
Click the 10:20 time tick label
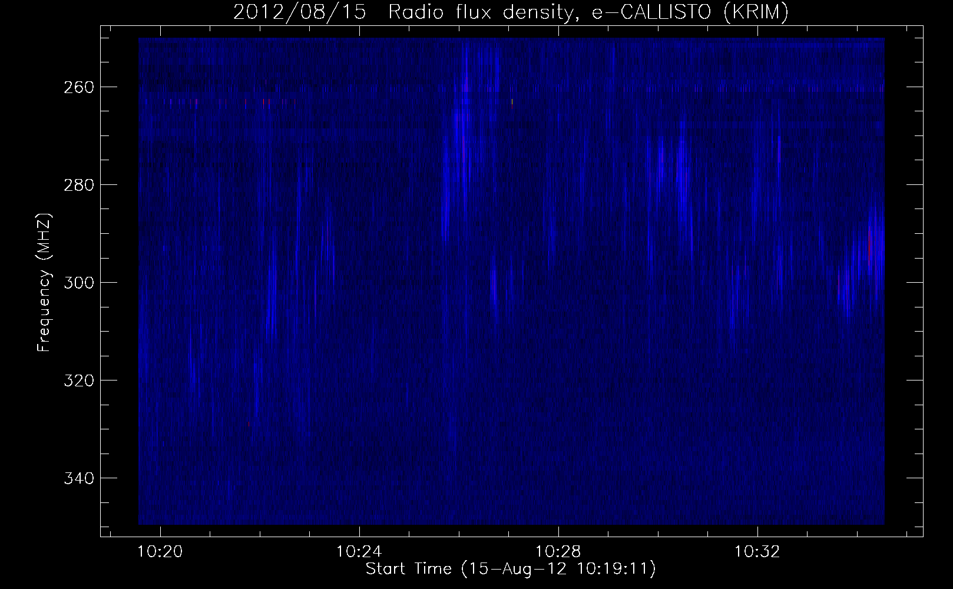(x=160, y=552)
